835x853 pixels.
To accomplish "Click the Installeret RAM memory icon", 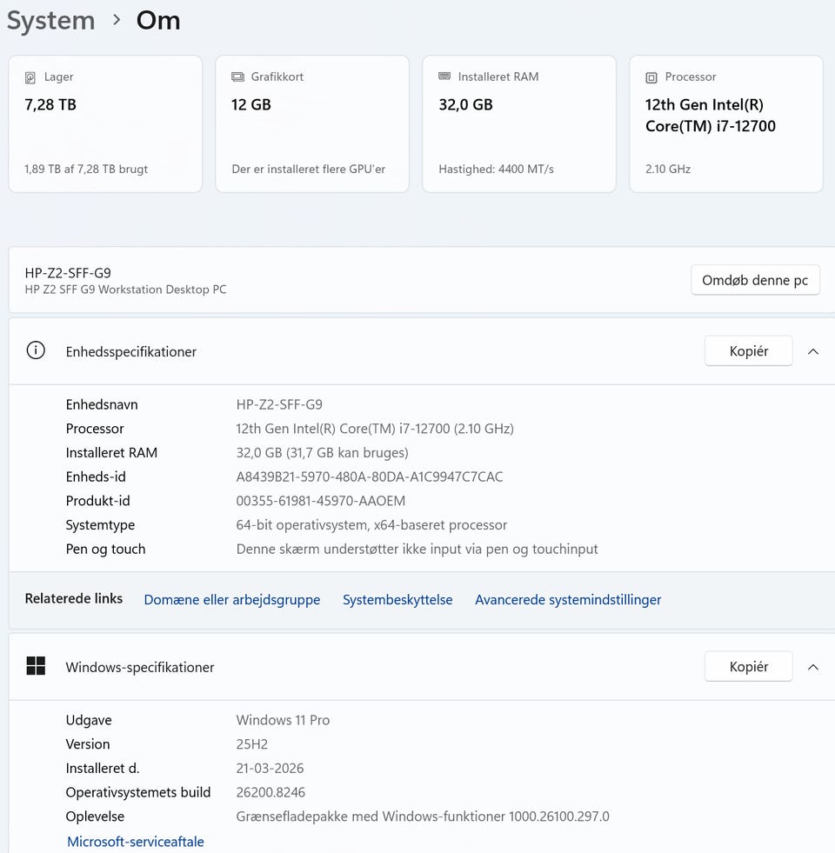I will click(x=444, y=77).
